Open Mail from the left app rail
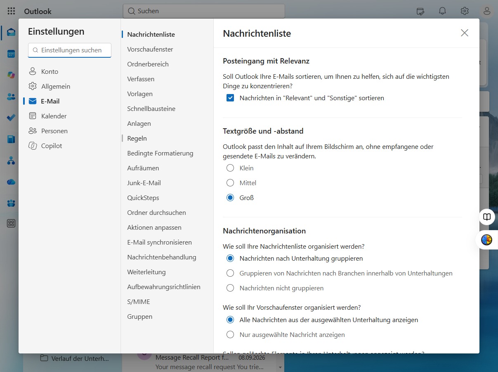 click(11, 32)
